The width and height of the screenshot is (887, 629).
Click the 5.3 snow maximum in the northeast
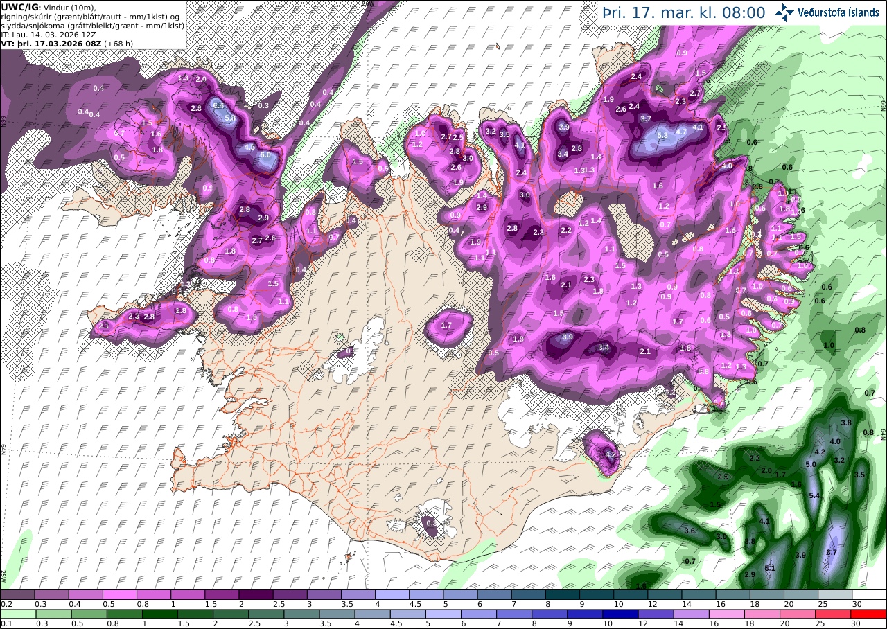coord(662,136)
